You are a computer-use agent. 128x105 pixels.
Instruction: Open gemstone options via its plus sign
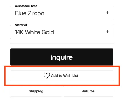[107, 13]
